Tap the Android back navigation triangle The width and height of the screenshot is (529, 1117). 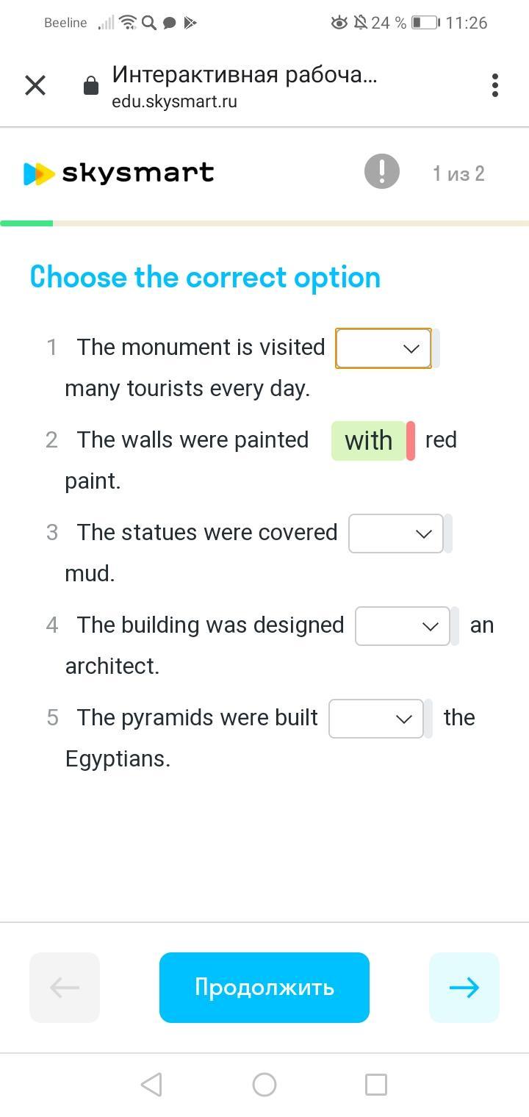(x=151, y=1084)
